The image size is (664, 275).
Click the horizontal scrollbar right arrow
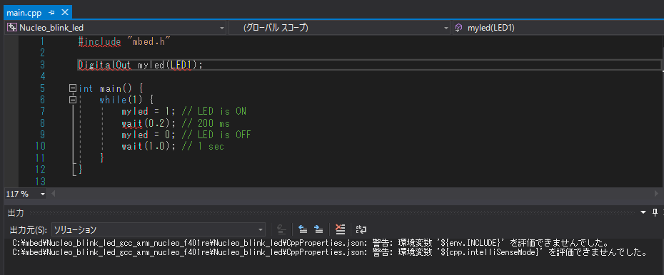click(657, 194)
